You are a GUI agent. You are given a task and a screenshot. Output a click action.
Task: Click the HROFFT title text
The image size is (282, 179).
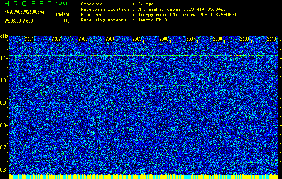(28, 4)
